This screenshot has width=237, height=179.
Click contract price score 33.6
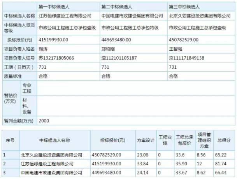(x=180, y=155)
